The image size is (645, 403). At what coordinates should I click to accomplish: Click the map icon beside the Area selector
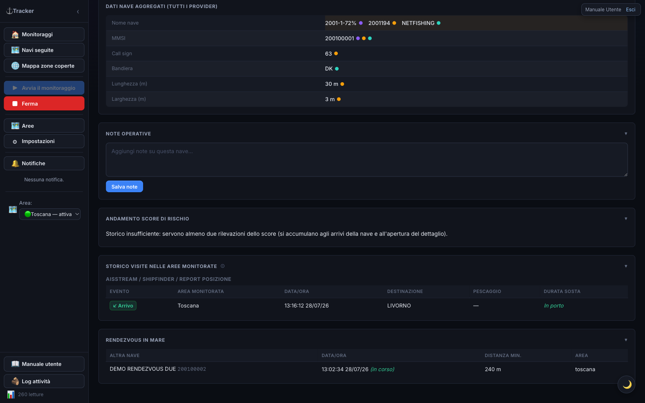coord(13,210)
